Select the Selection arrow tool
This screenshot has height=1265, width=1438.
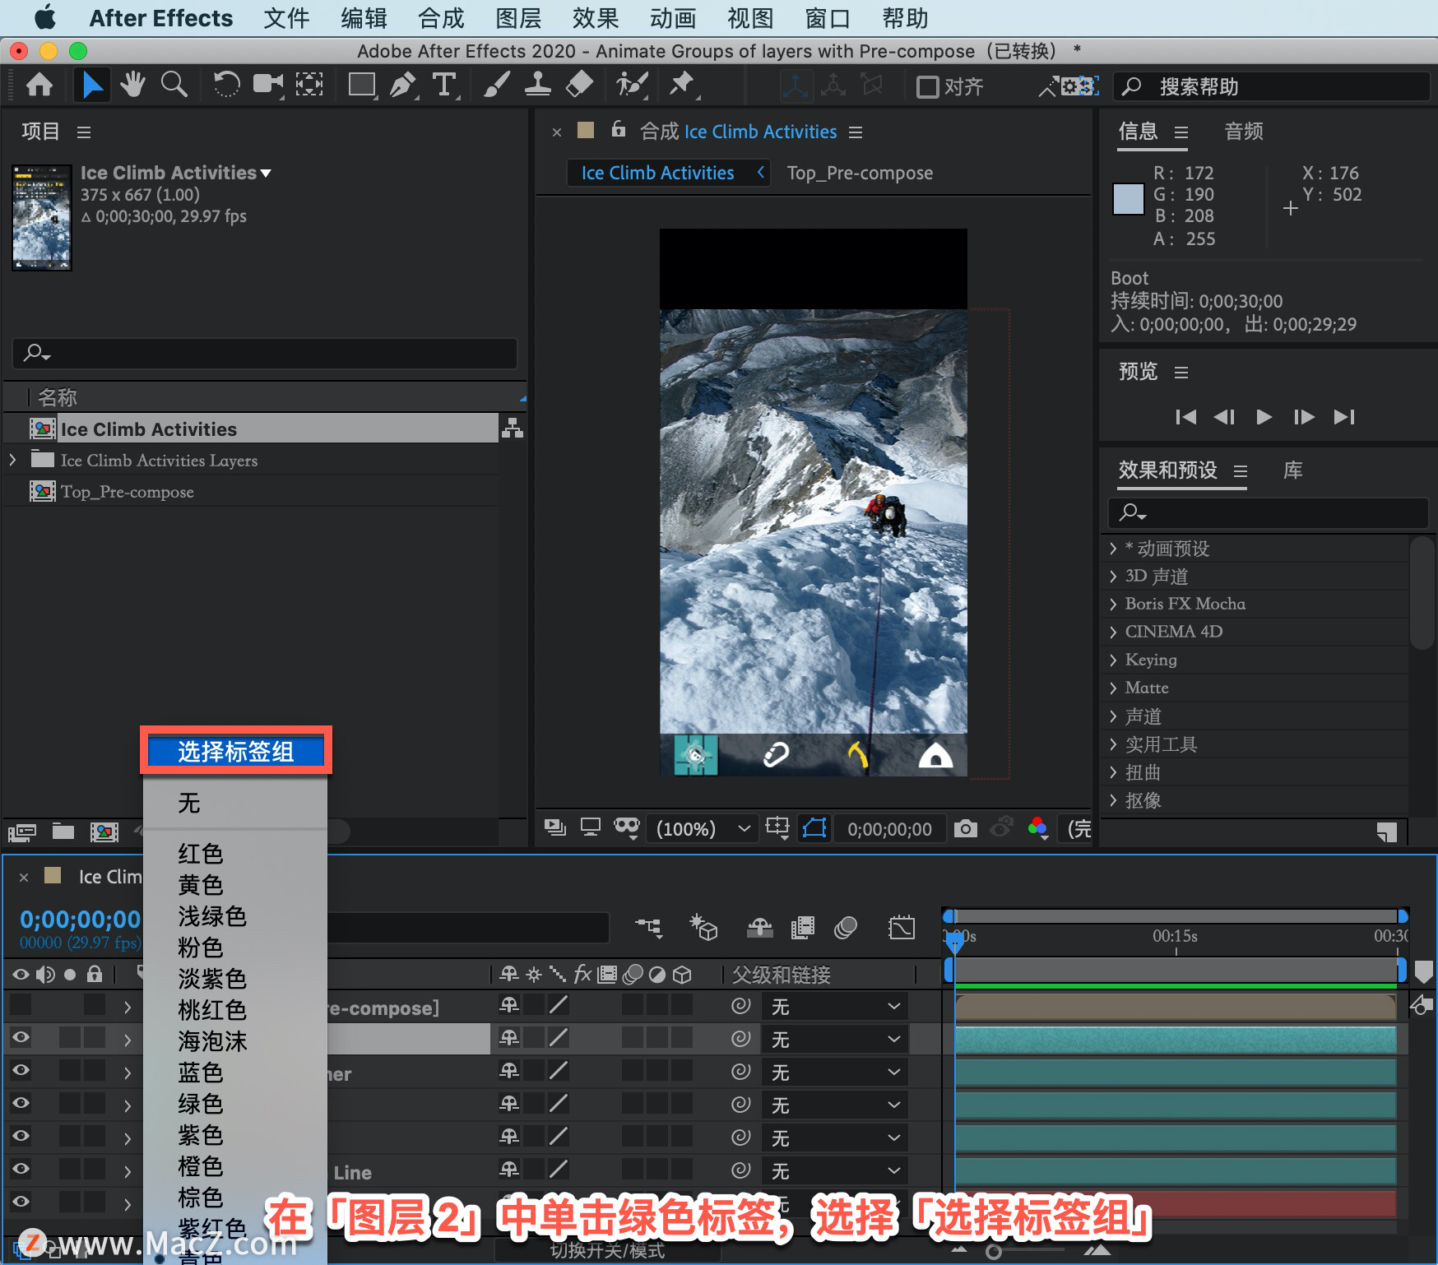pyautogui.click(x=92, y=85)
